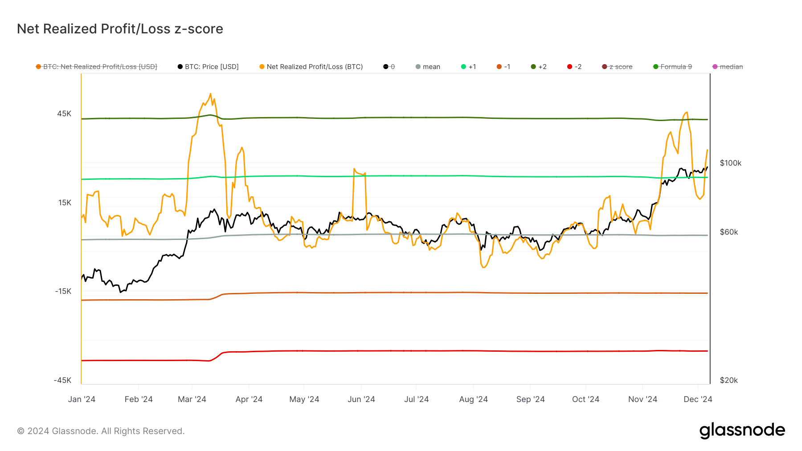Click the green Formula 9 legend dot
The height and width of the screenshot is (451, 802).
point(655,67)
